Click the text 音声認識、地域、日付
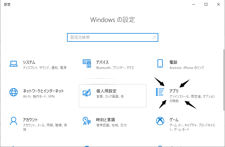This screenshot has height=147, width=225. [112, 125]
